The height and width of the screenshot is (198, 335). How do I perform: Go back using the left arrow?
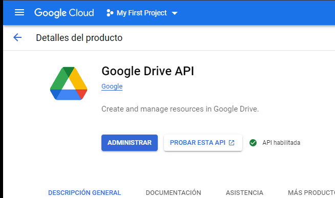[x=17, y=37]
